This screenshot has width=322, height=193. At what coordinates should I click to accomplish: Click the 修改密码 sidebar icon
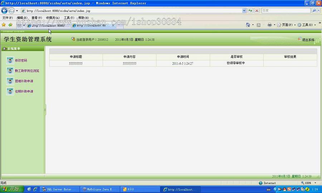click(x=10, y=60)
